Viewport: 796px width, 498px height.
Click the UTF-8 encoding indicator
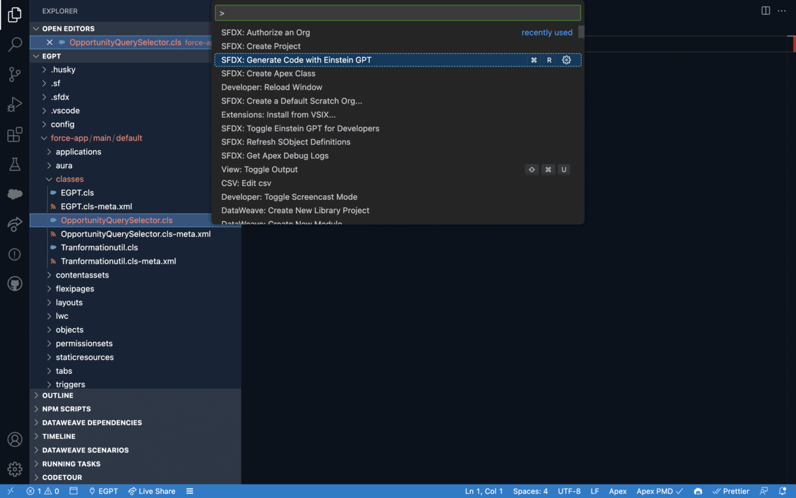coord(569,491)
